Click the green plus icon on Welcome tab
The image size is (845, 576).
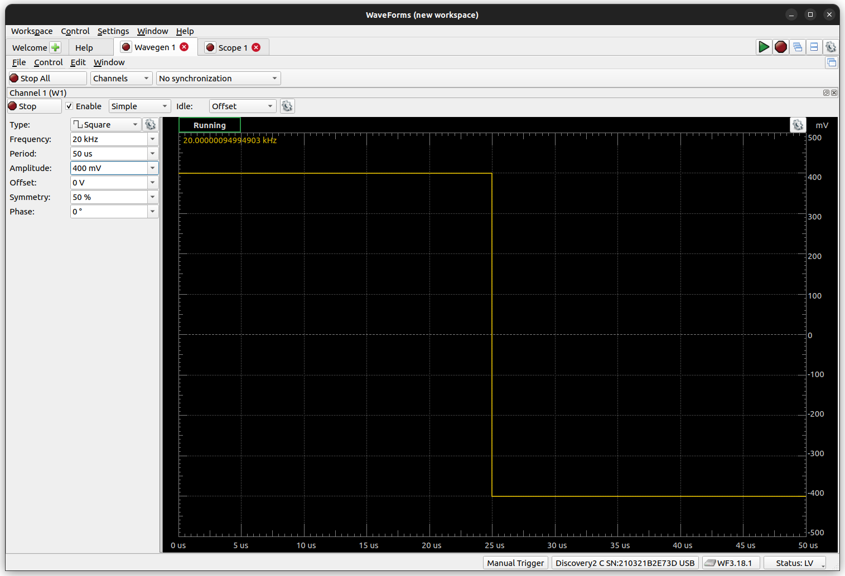click(55, 47)
